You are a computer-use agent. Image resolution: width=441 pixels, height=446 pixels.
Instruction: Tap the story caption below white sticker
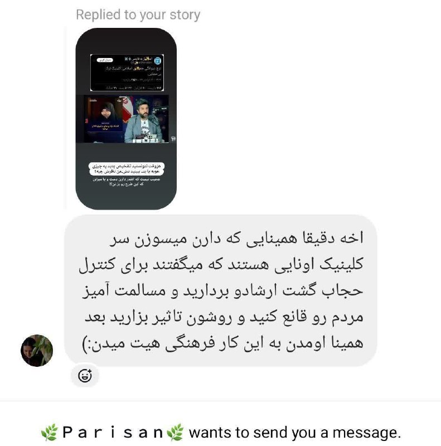click(x=127, y=182)
